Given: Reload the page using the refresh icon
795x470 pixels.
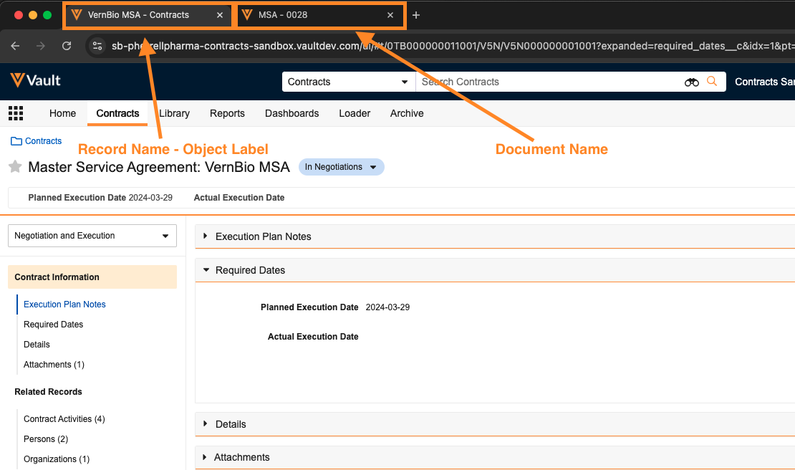Looking at the screenshot, I should [x=67, y=46].
